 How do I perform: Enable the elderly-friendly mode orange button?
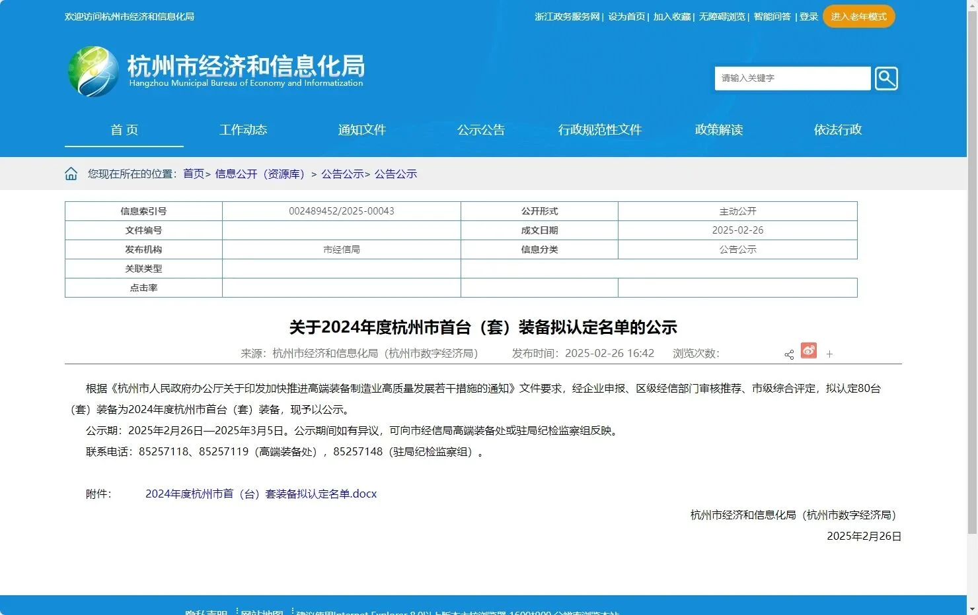[858, 16]
